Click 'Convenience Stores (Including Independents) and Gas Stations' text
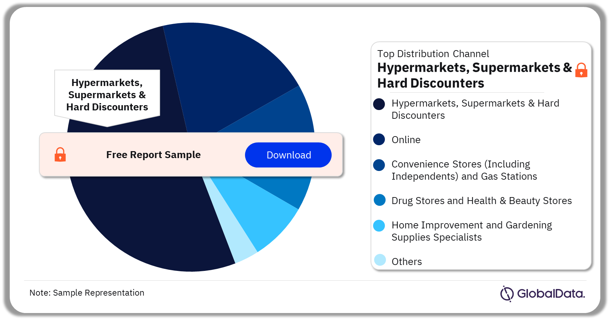The image size is (610, 320). [x=464, y=170]
